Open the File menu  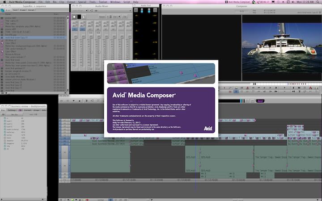point(40,2)
